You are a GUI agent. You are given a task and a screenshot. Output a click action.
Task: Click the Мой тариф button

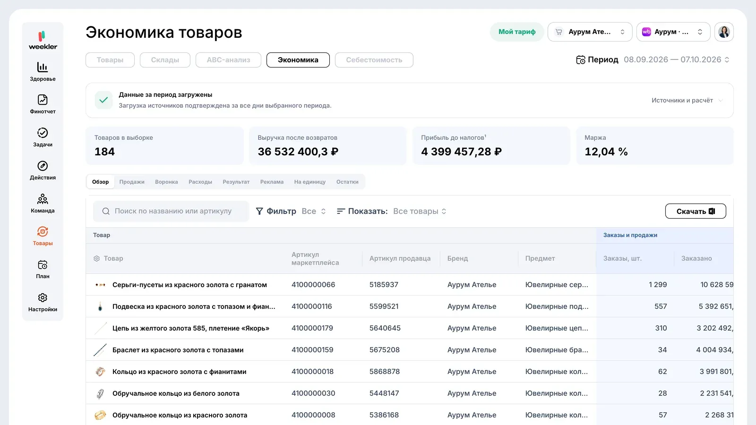pos(517,32)
